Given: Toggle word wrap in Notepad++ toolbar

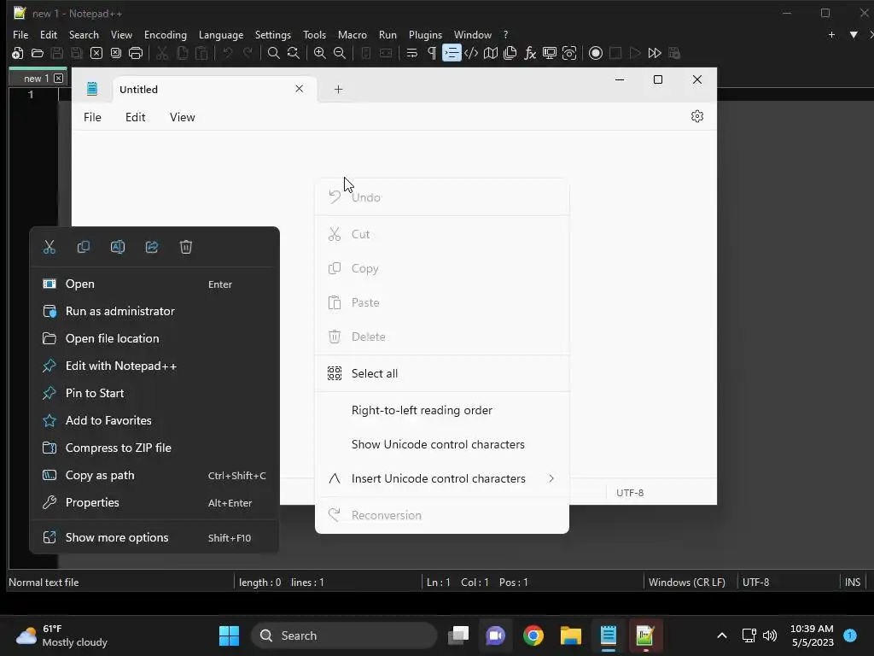Looking at the screenshot, I should [x=412, y=53].
